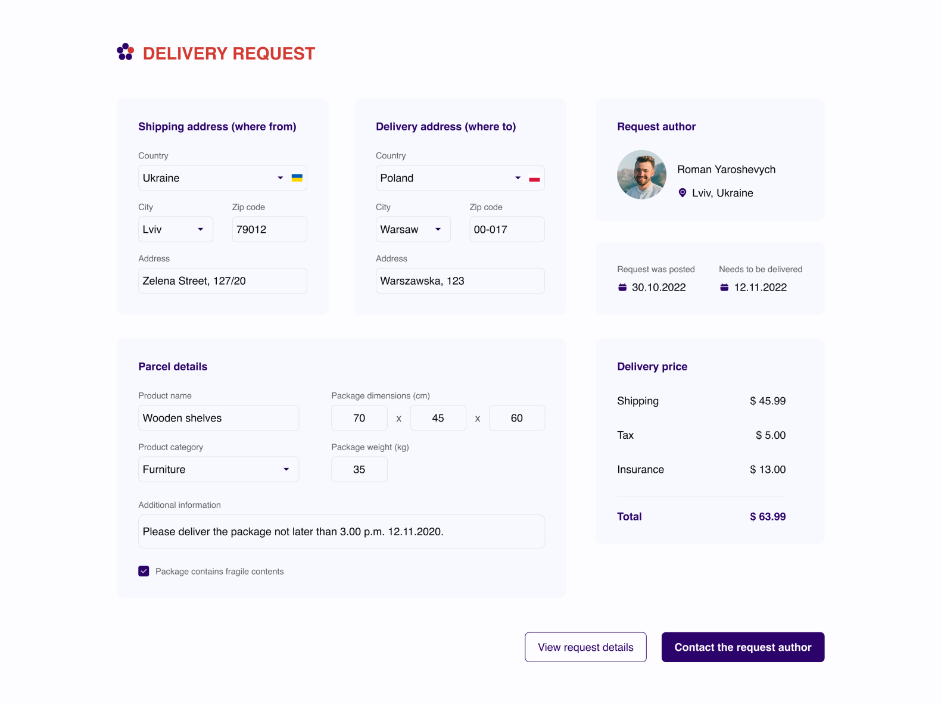The height and width of the screenshot is (705, 941).
Task: Click the Poland flag icon
Action: [534, 177]
